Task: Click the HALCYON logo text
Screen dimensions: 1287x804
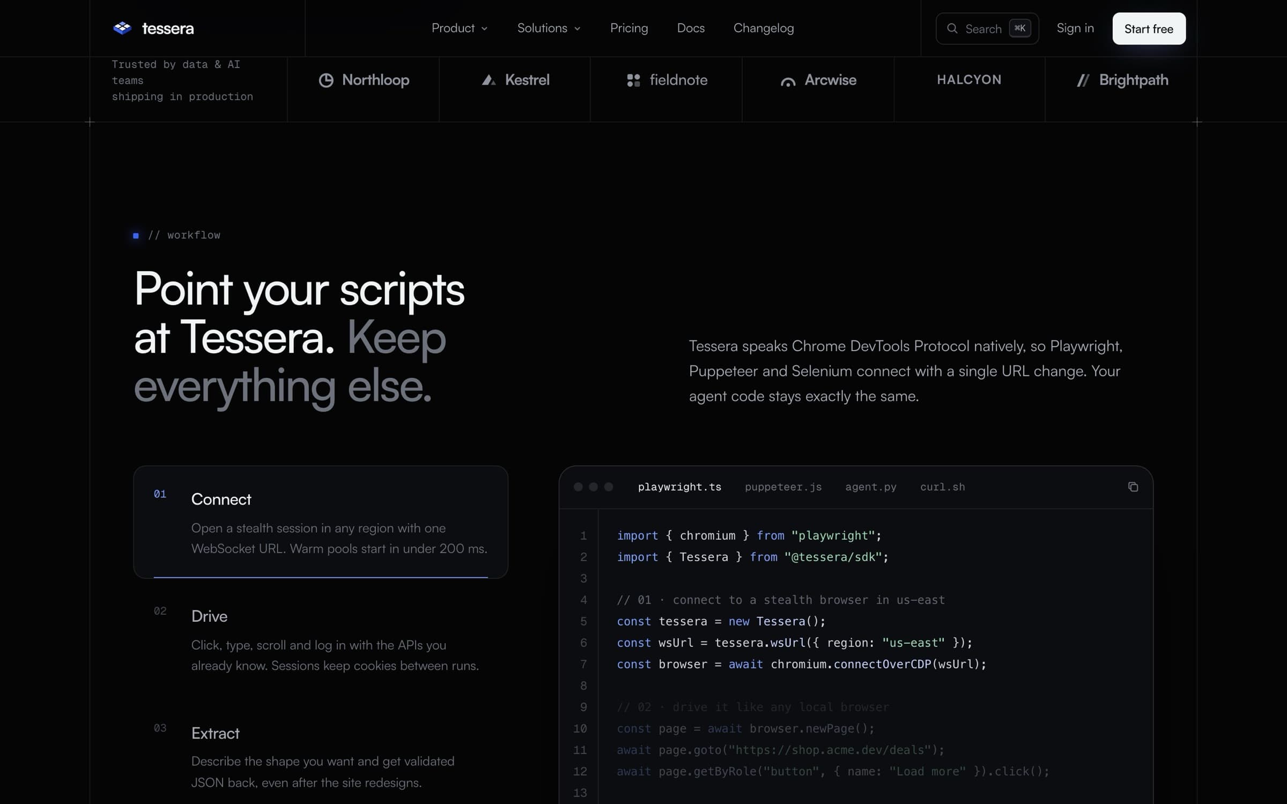Action: point(968,80)
